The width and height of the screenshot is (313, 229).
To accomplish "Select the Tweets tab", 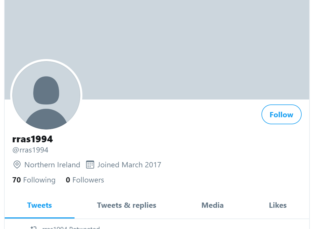I will pyautogui.click(x=40, y=205).
